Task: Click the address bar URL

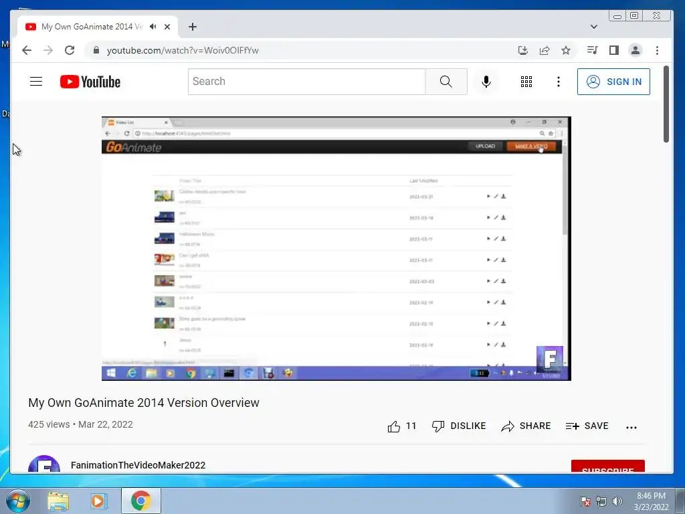Action: [183, 51]
